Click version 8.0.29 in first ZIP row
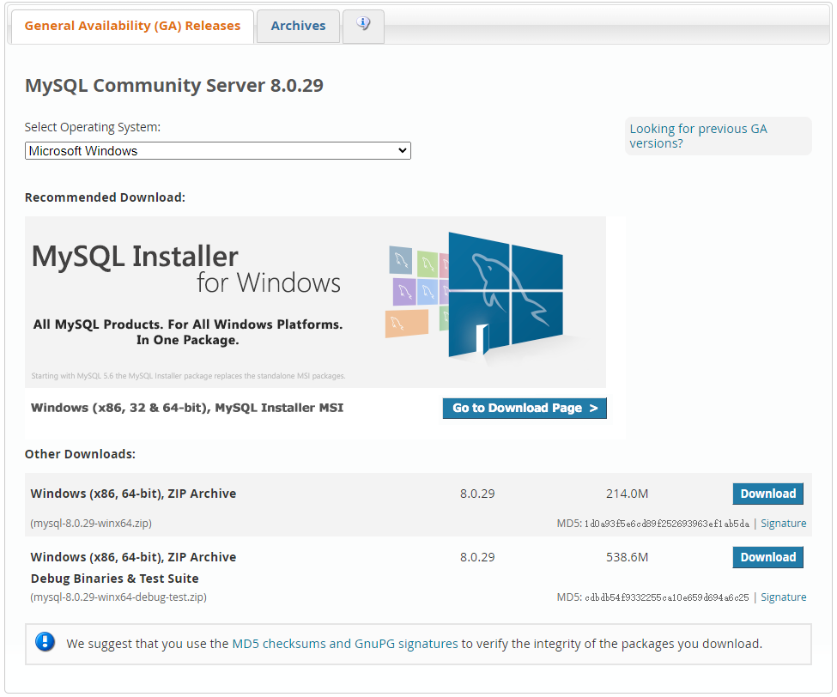The width and height of the screenshot is (837, 697). tap(477, 494)
